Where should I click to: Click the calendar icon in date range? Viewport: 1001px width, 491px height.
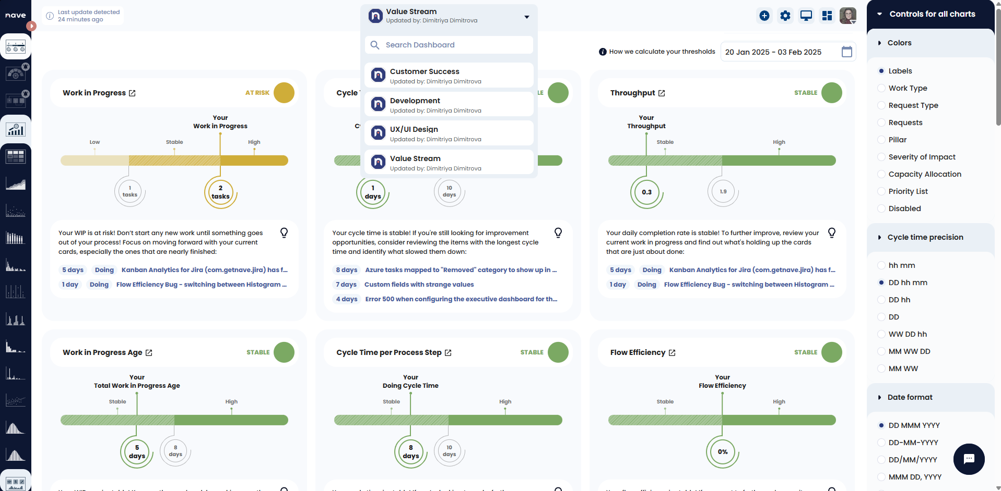click(x=846, y=52)
